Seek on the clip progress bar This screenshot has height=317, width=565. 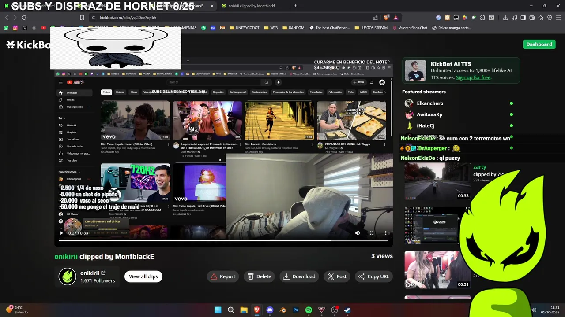pos(223,240)
